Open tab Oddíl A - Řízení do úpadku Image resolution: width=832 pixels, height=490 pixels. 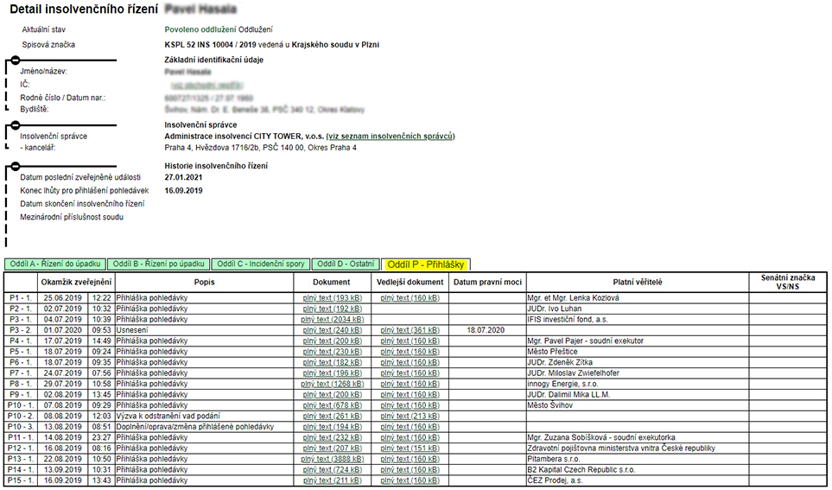(x=55, y=264)
